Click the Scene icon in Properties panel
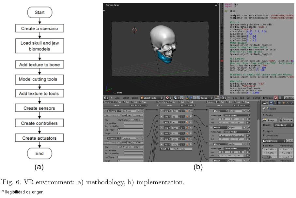 [x=269, y=109]
